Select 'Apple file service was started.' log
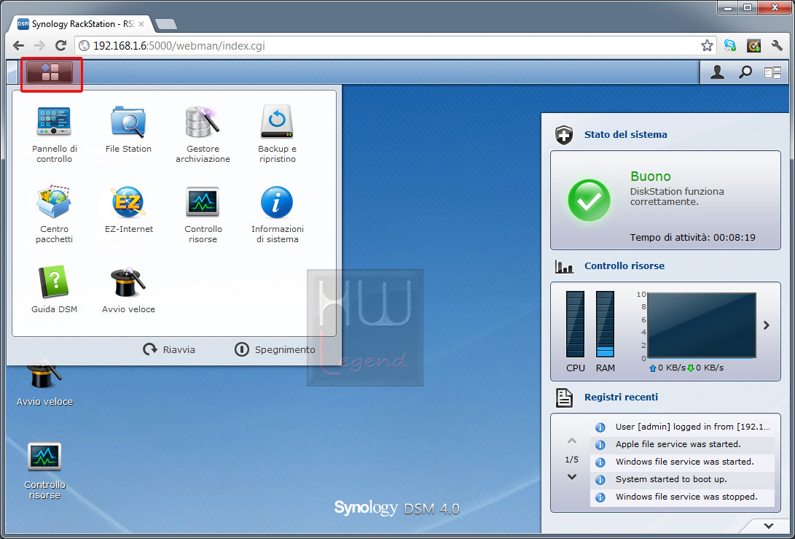 683,445
